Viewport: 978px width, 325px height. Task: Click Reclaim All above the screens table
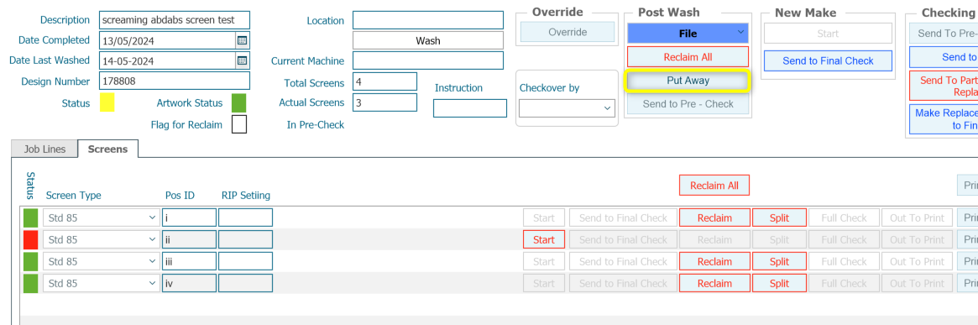coord(714,186)
